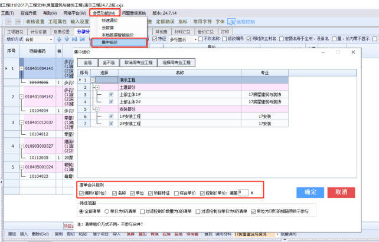The height and width of the screenshot is (242, 379).
Task: Open the 在线升级 menu
Action: (x=28, y=13)
